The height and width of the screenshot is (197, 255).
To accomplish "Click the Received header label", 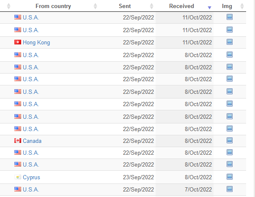I will (x=181, y=6).
